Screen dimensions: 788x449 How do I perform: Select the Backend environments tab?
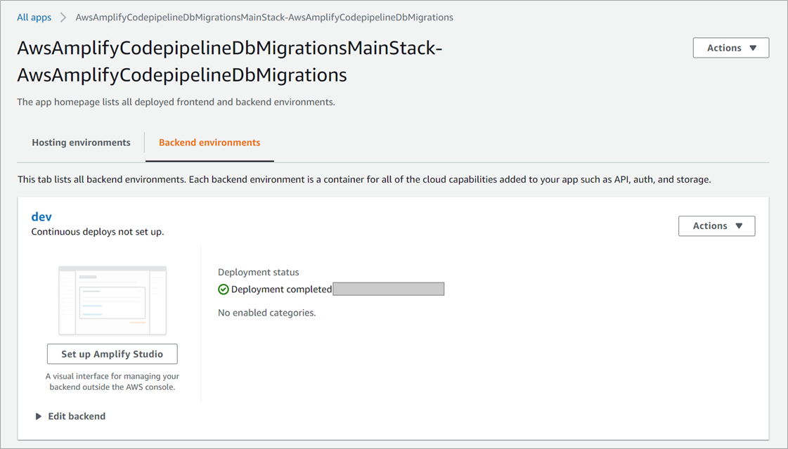[209, 143]
